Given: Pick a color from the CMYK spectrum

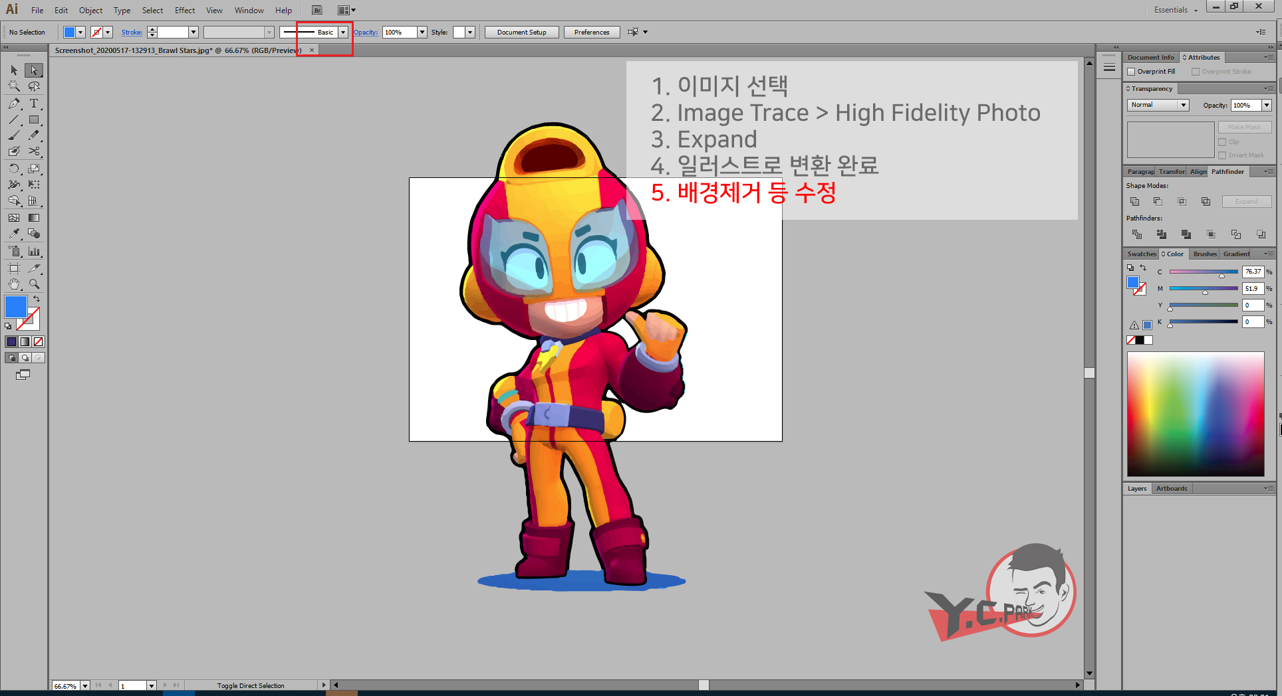Looking at the screenshot, I should pyautogui.click(x=1196, y=414).
